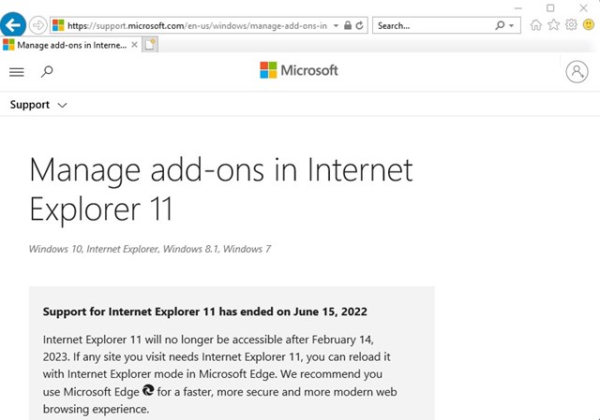This screenshot has height=420, width=600.
Task: Click the browser Forward arrow button
Action: (x=38, y=25)
